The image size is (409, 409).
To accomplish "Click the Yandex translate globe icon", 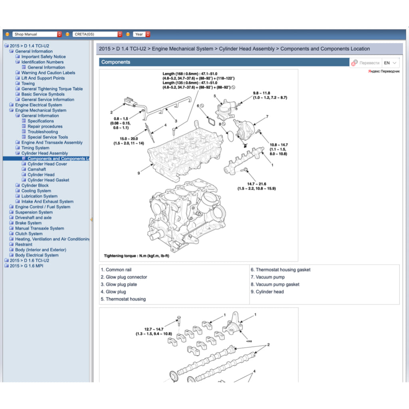I will 355,62.
